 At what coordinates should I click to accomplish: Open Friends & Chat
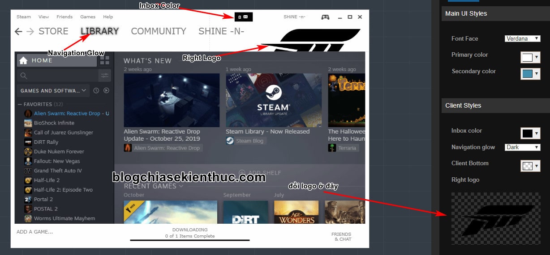(341, 237)
